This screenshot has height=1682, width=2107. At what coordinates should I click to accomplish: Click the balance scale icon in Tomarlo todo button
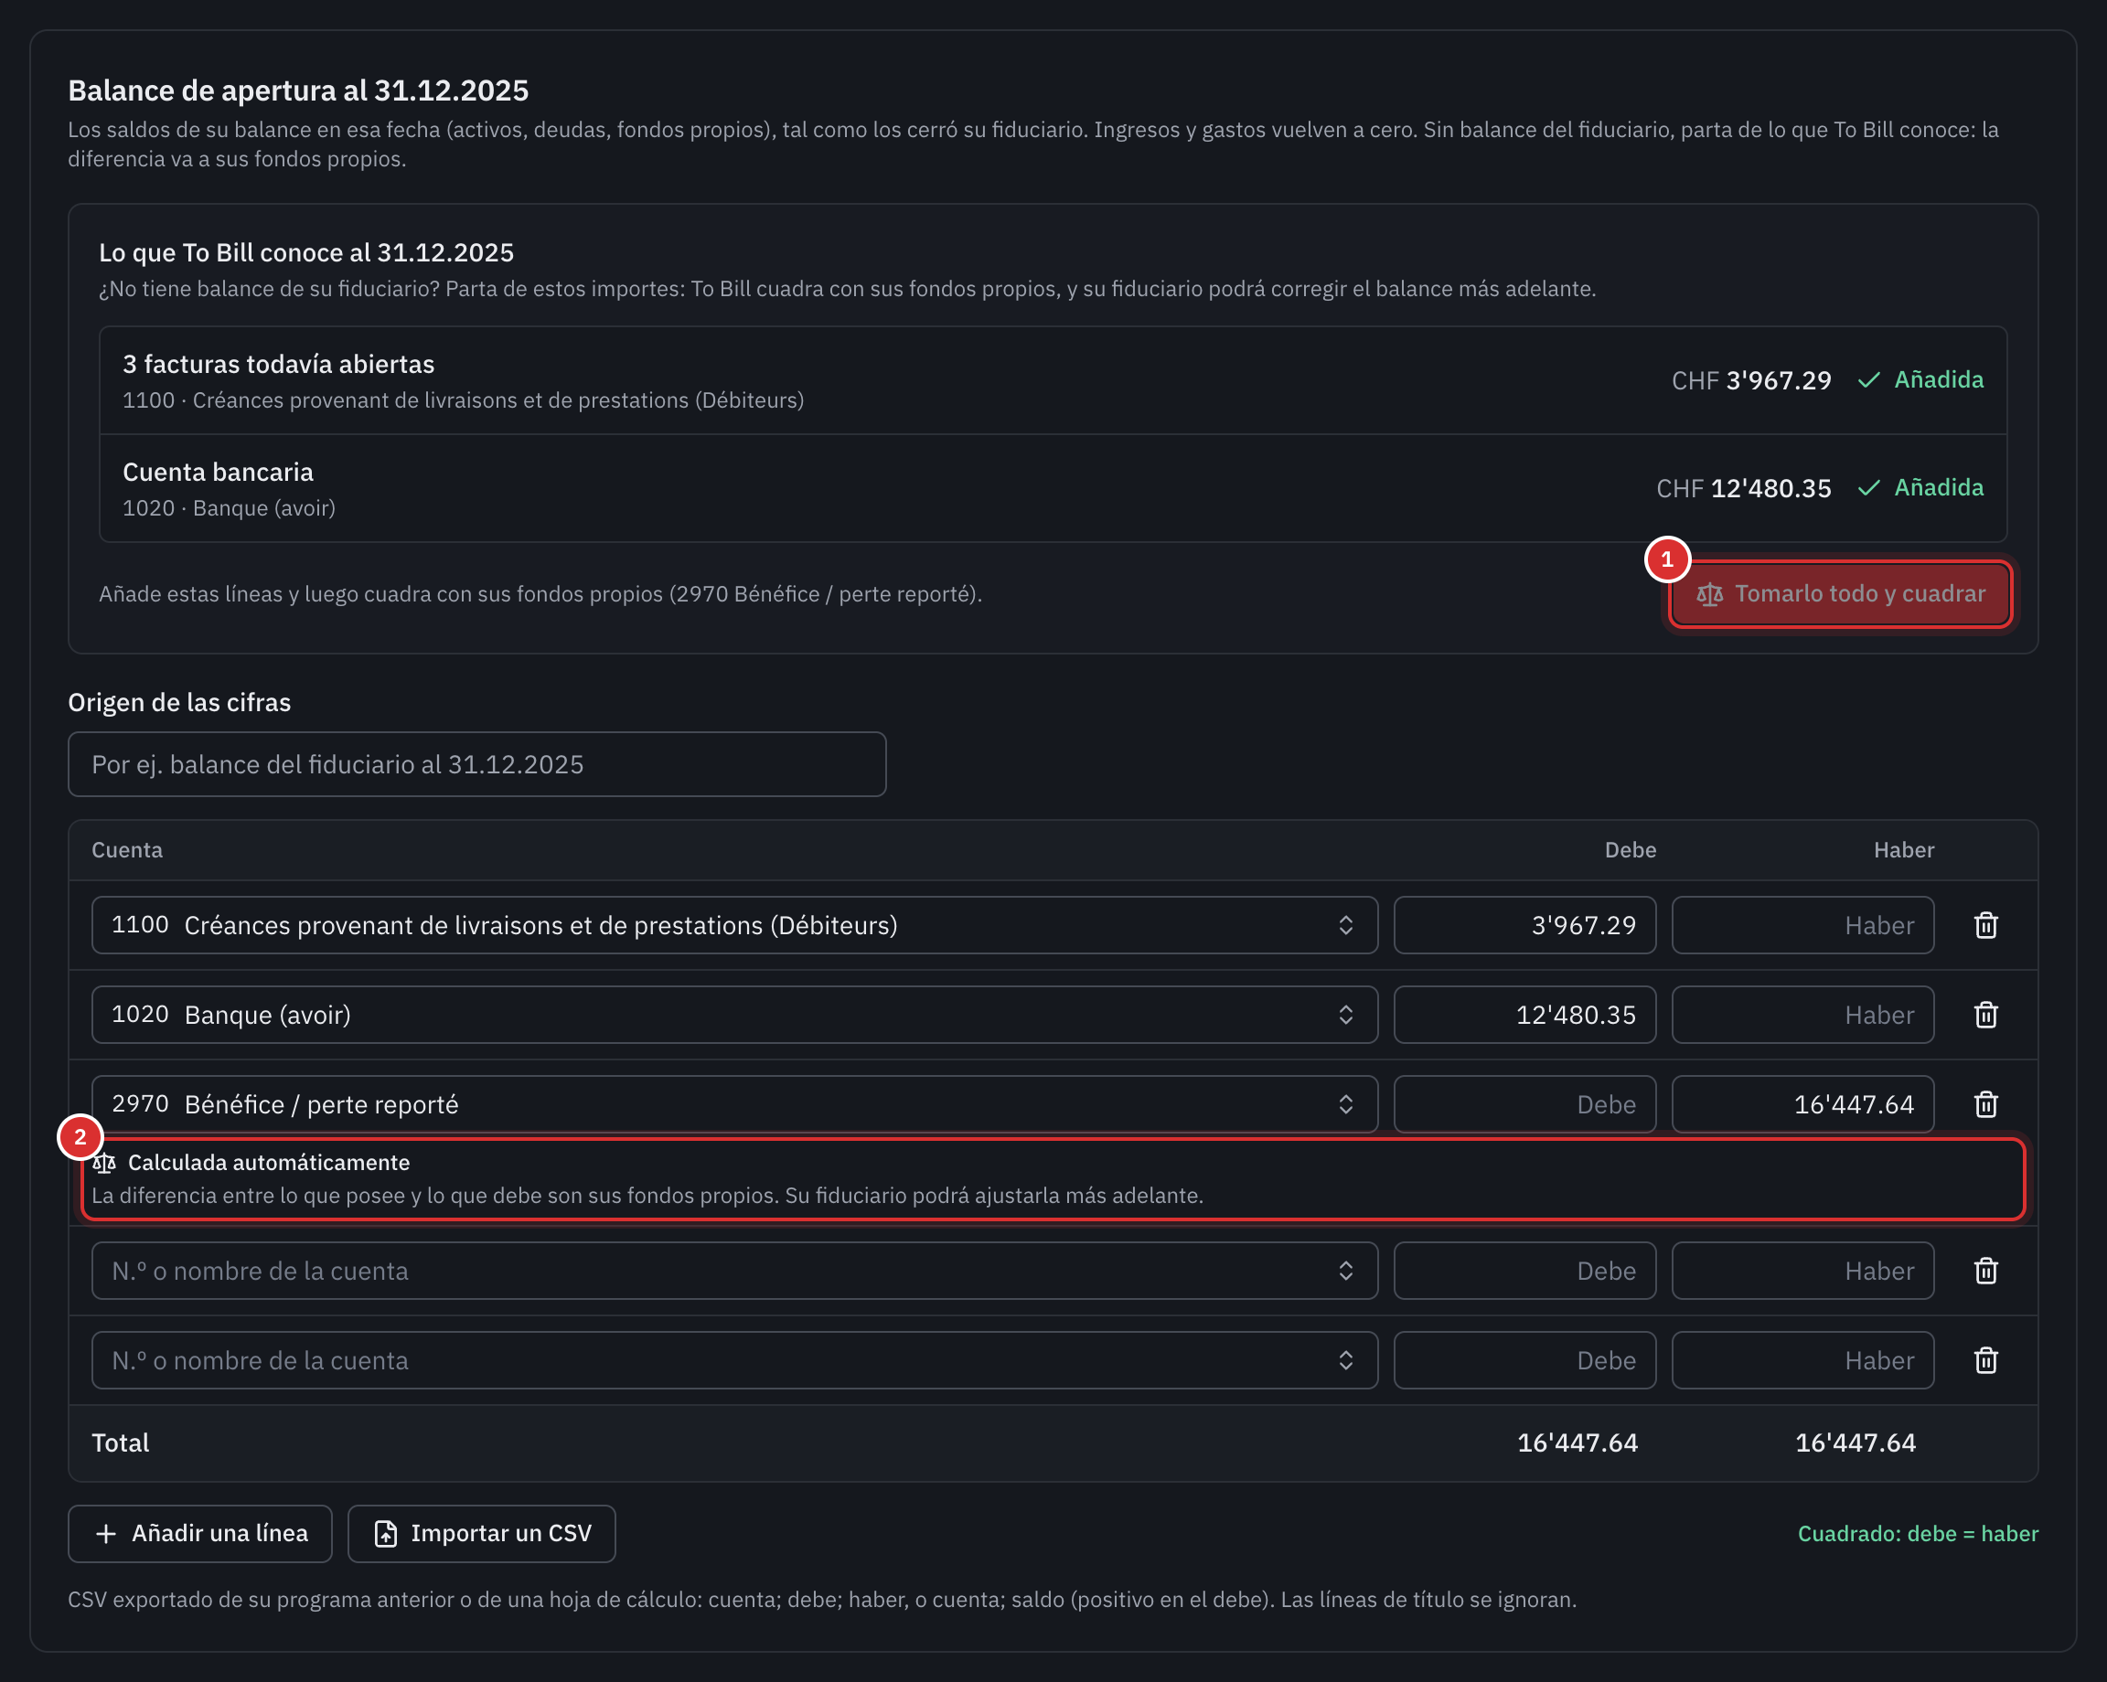pos(1709,595)
